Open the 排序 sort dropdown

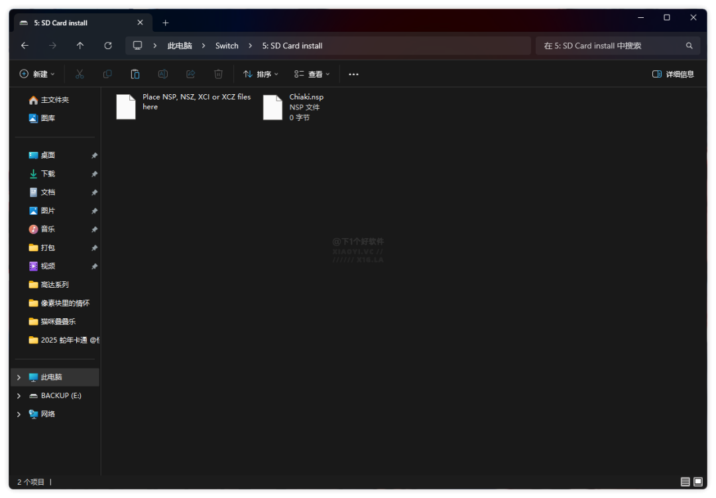pos(261,74)
